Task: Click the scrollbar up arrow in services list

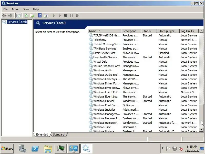Action: click(x=201, y=31)
